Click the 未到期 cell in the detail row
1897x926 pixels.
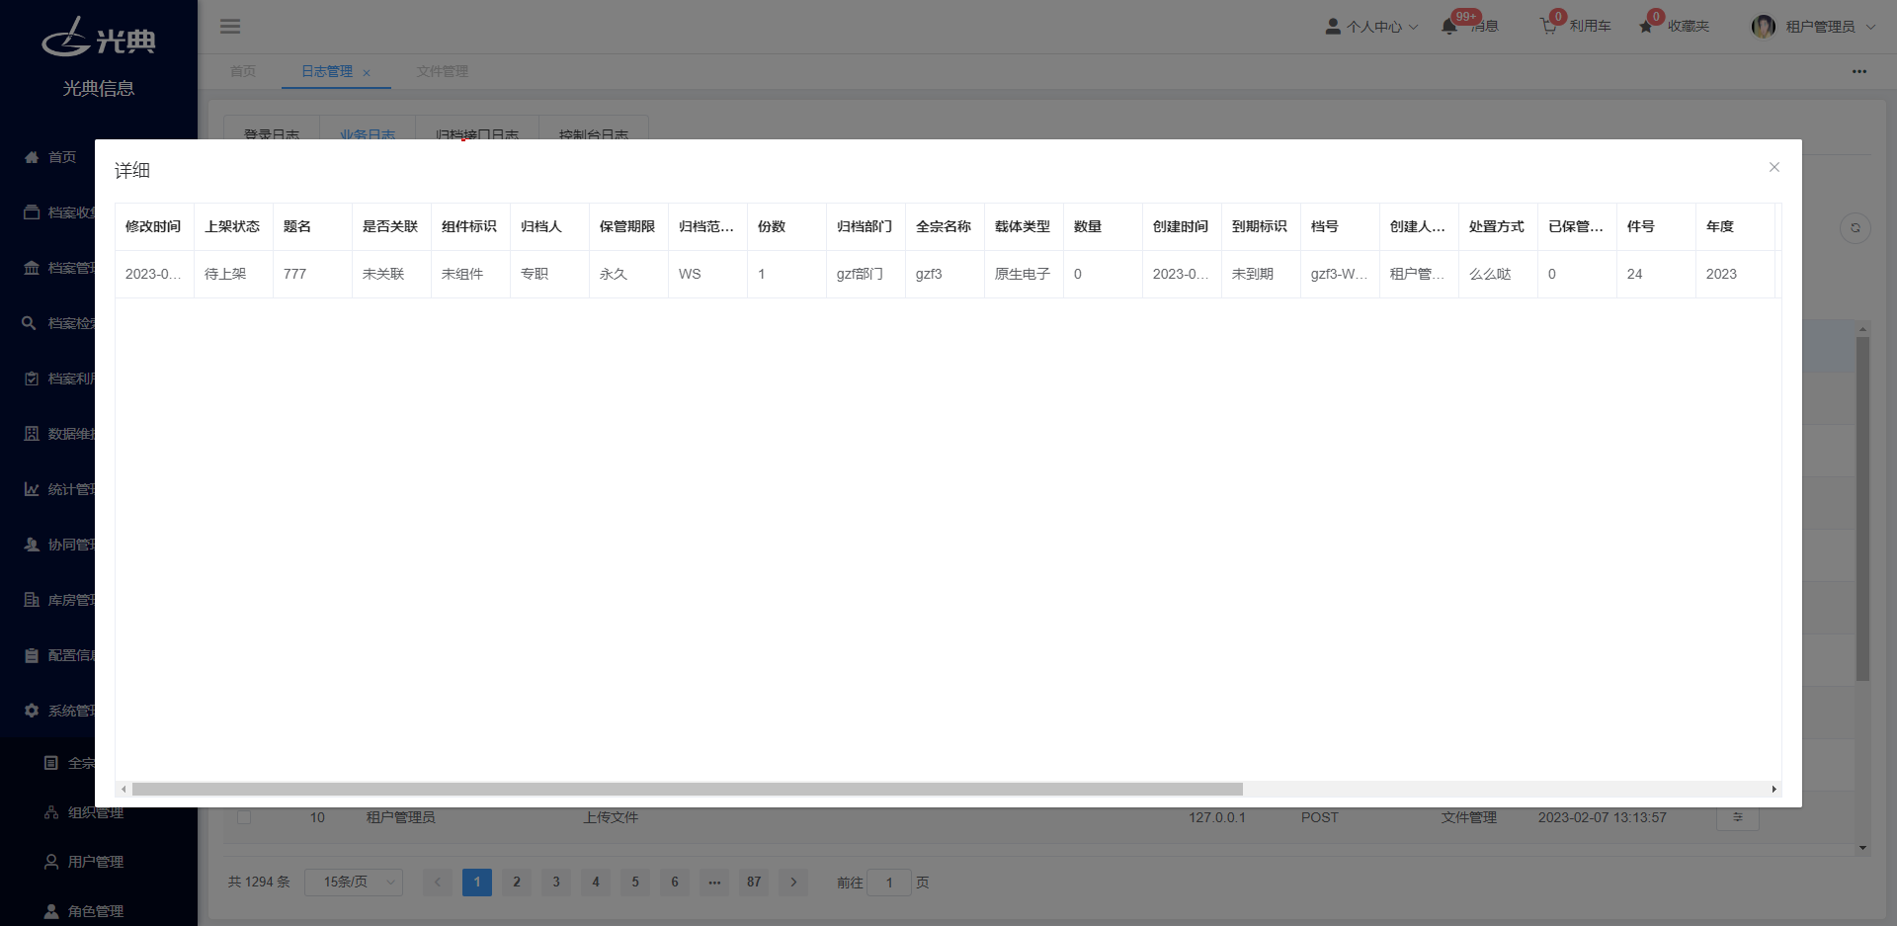(1261, 274)
